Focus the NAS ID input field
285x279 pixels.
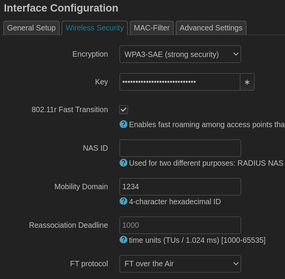(180, 148)
